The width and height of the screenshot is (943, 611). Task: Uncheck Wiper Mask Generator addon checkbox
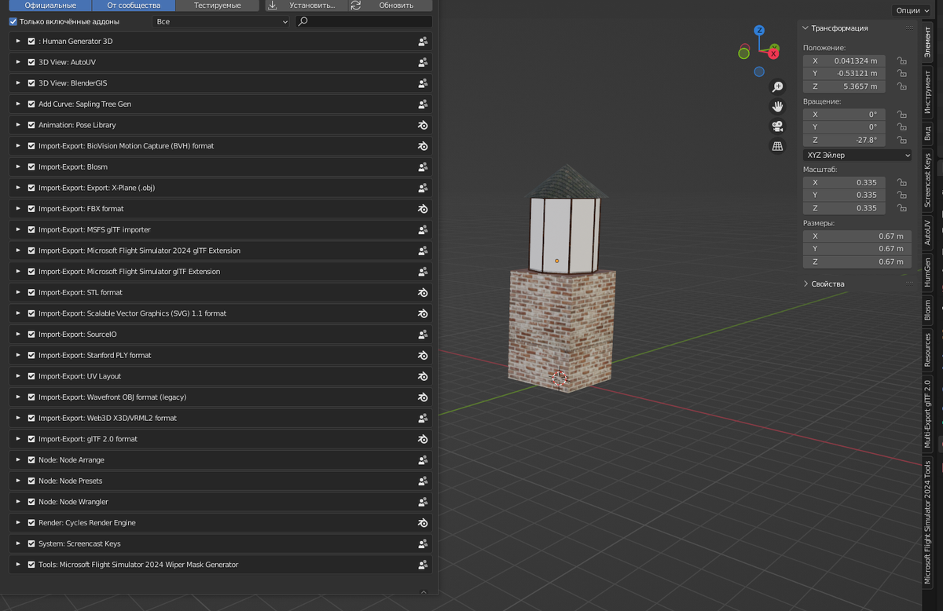[x=31, y=565]
